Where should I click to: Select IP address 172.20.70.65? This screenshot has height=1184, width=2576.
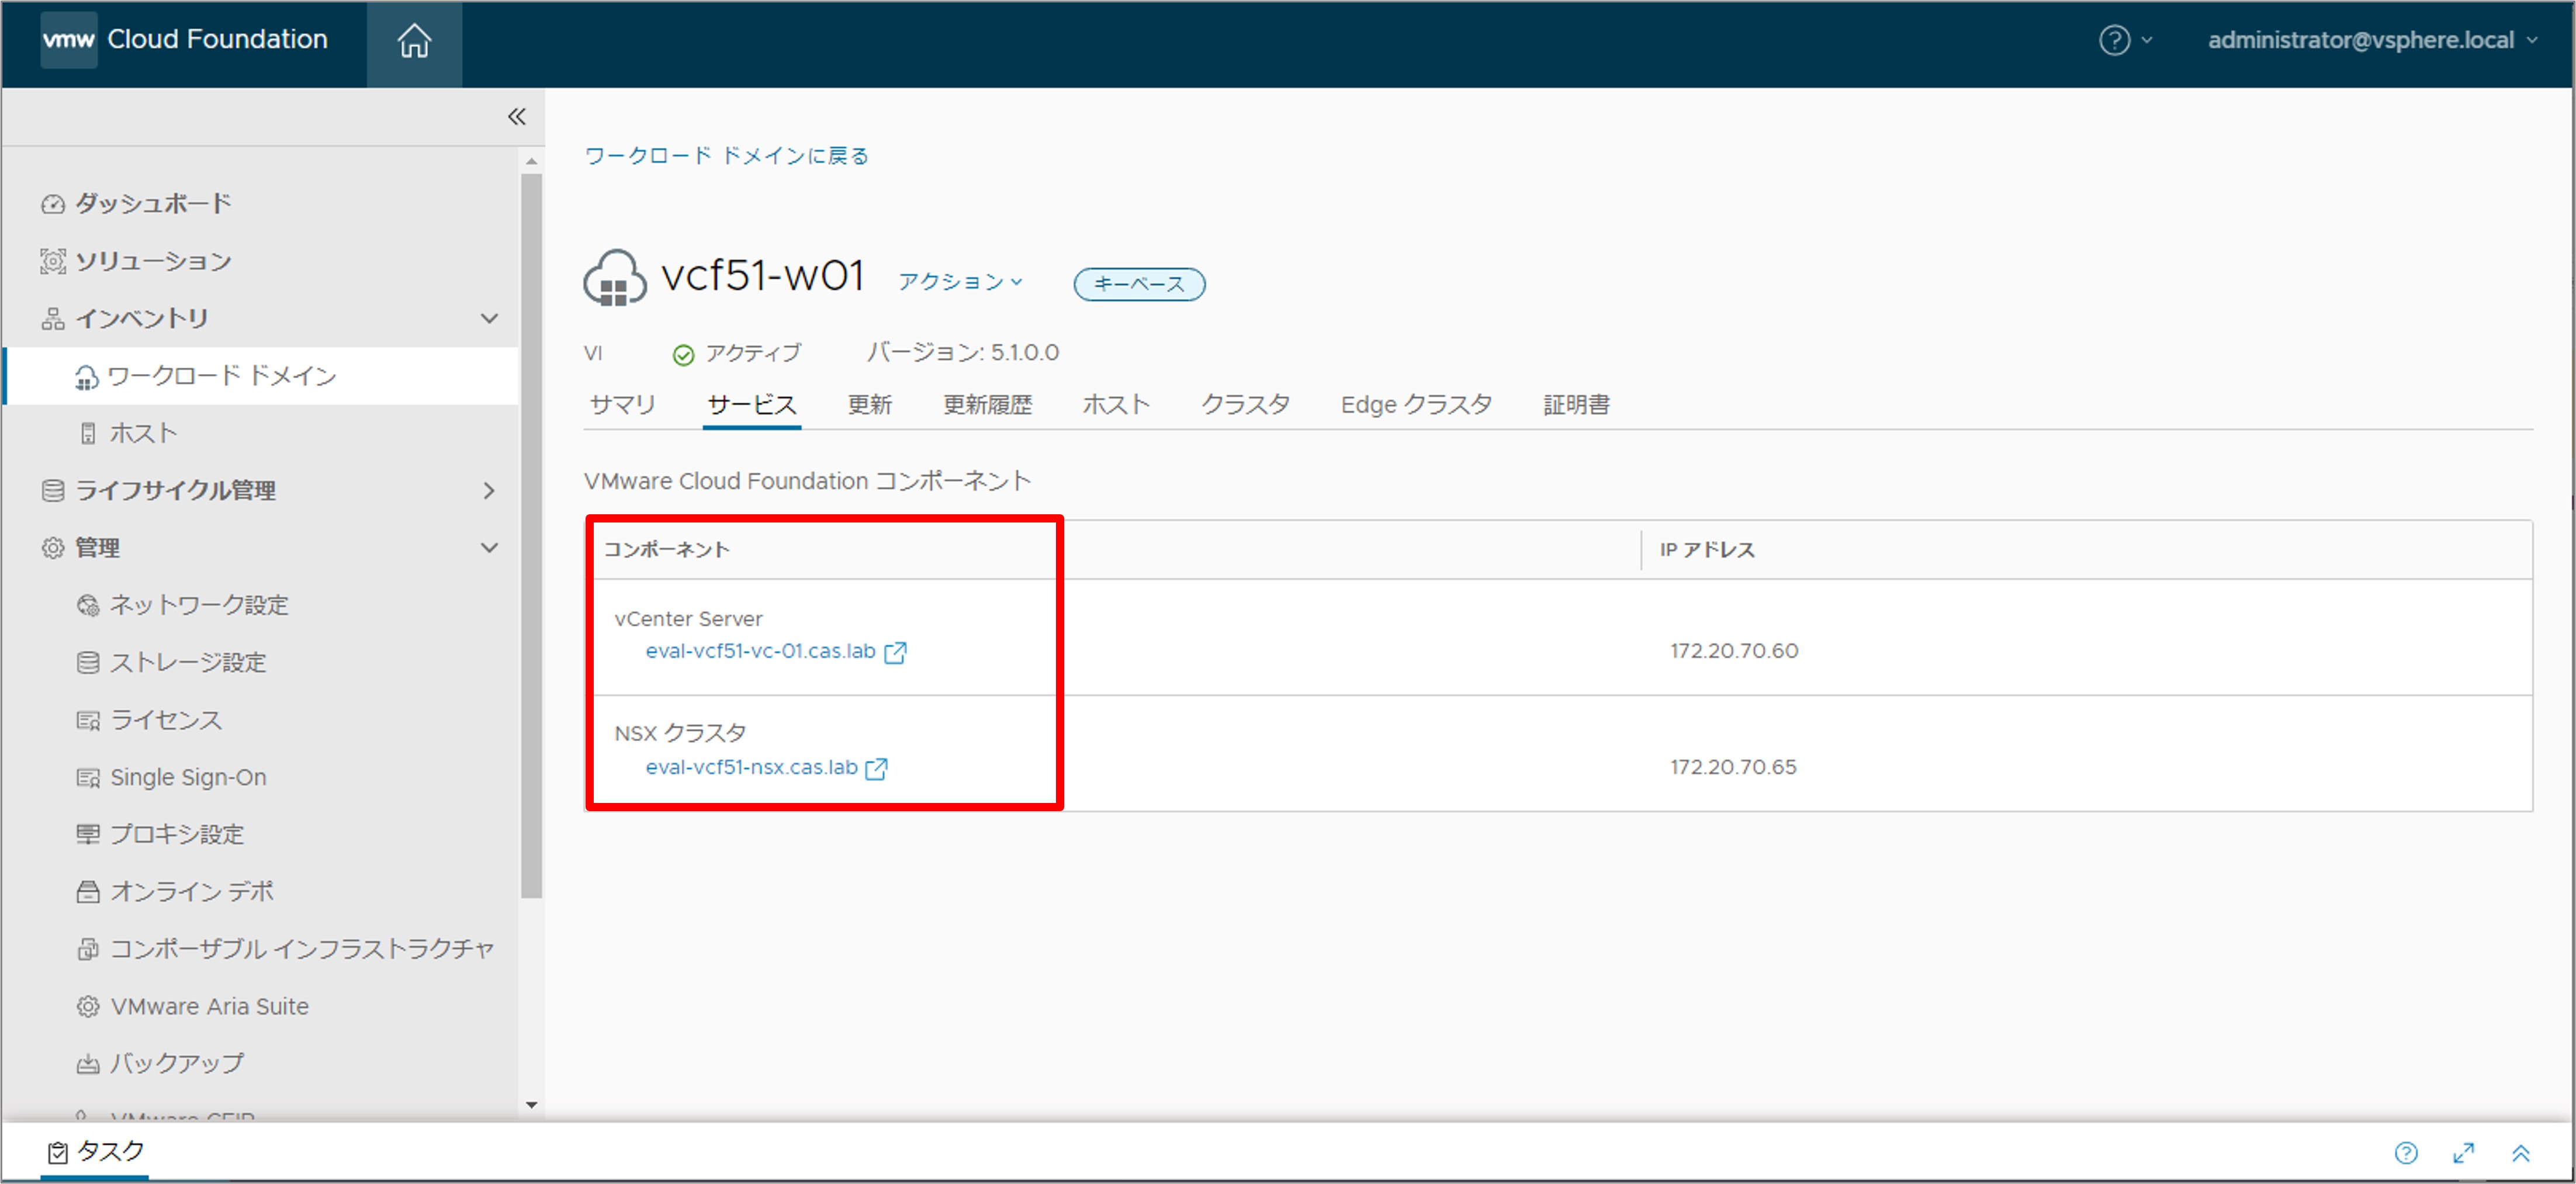pos(1733,767)
